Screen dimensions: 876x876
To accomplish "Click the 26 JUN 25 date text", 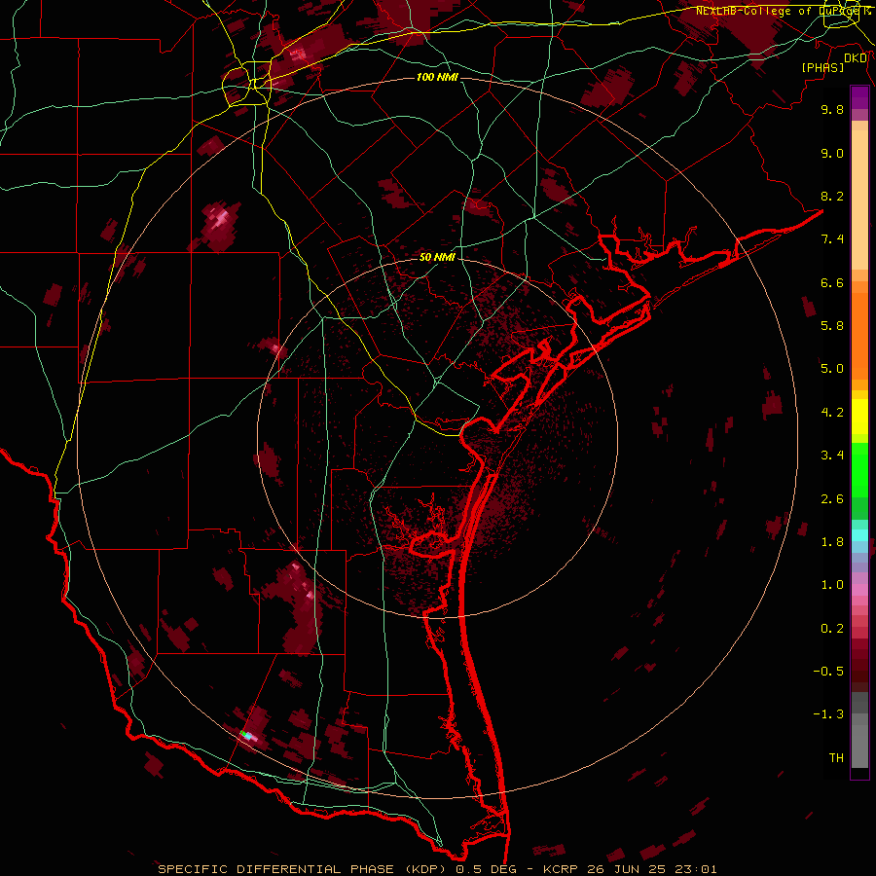I will [x=624, y=869].
